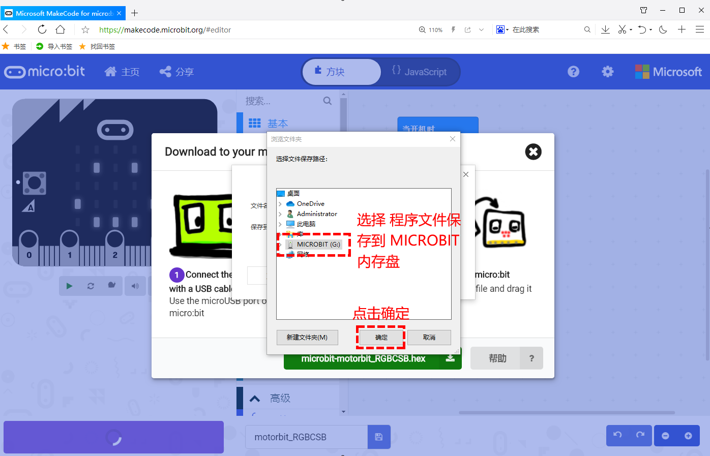This screenshot has width=710, height=456.
Task: Edit project name motorbit_RGBCSB field
Action: pyautogui.click(x=306, y=437)
